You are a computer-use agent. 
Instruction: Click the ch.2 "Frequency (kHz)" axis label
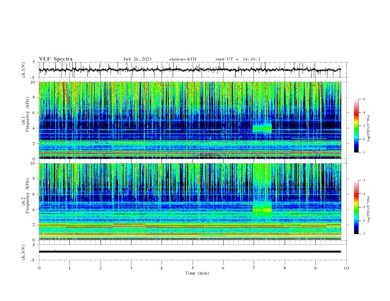tap(27, 196)
